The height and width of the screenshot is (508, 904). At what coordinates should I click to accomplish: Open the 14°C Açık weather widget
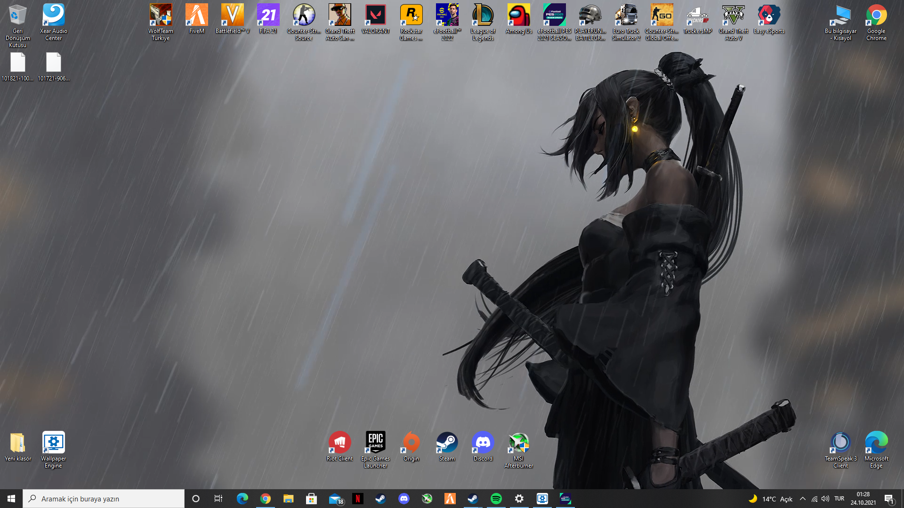point(770,499)
